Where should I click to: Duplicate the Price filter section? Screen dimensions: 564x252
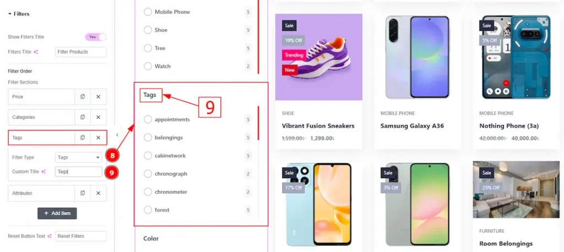[83, 97]
